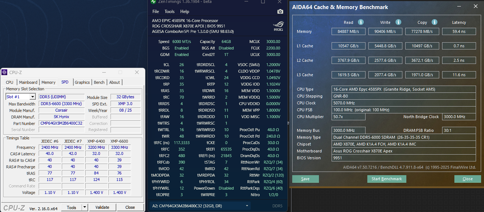
Task: Click the ROG logo in ZenTimings
Action: pyautogui.click(x=278, y=27)
